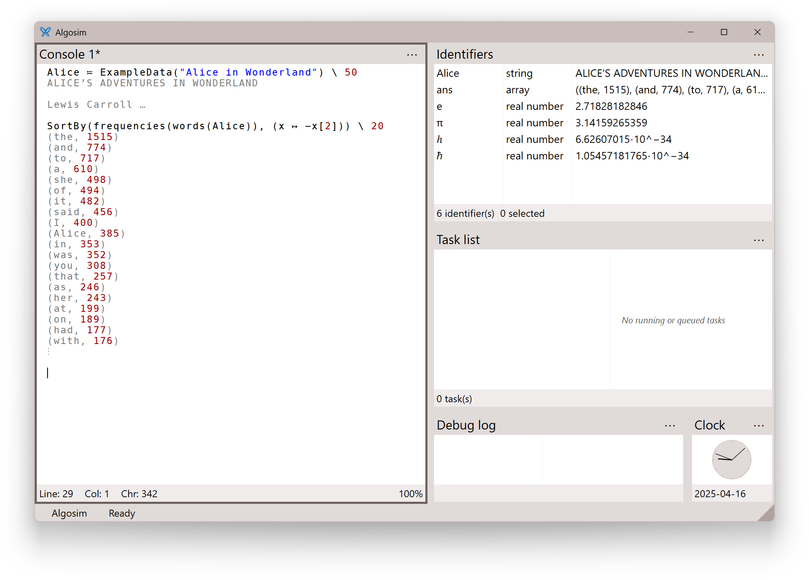Select the π identifier row
This screenshot has width=809, height=579.
click(x=603, y=123)
